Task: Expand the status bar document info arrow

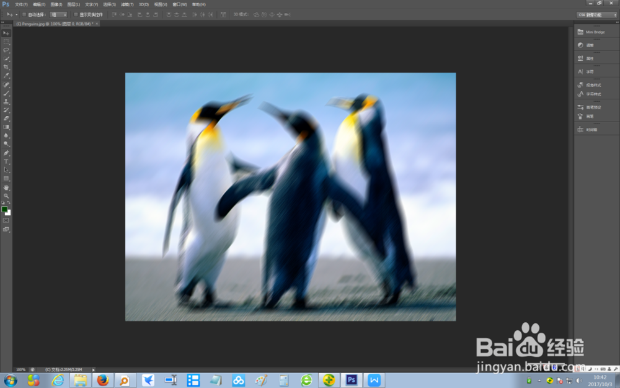Action: pyautogui.click(x=94, y=370)
